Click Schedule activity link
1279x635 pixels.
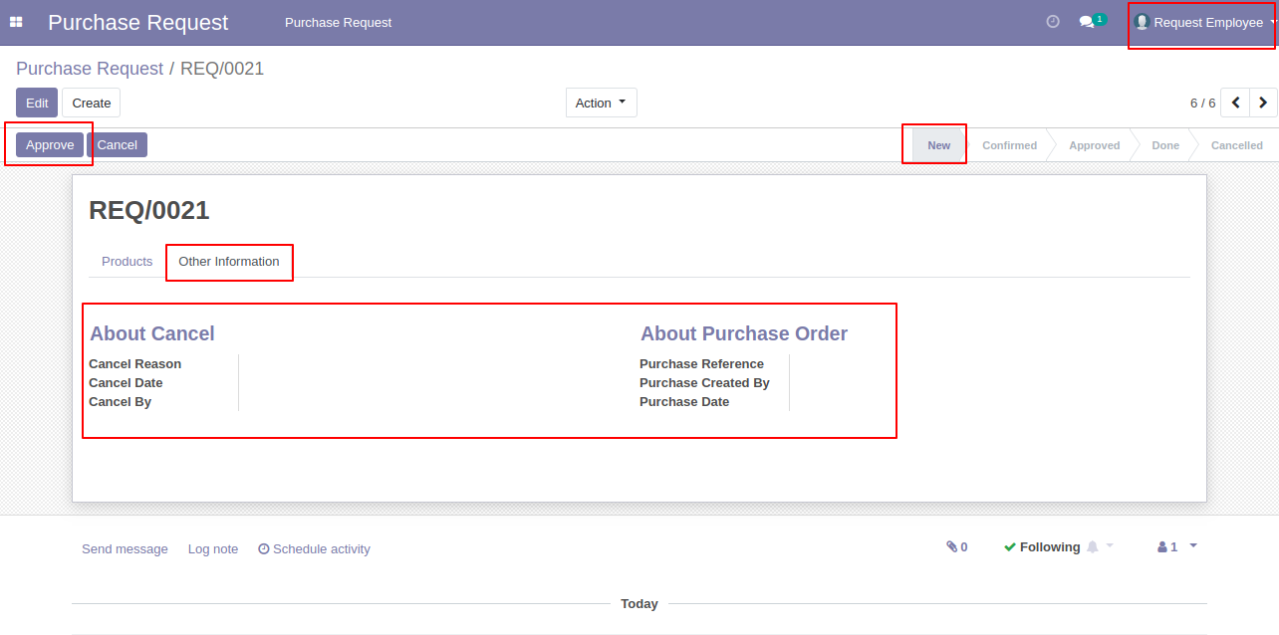314,548
